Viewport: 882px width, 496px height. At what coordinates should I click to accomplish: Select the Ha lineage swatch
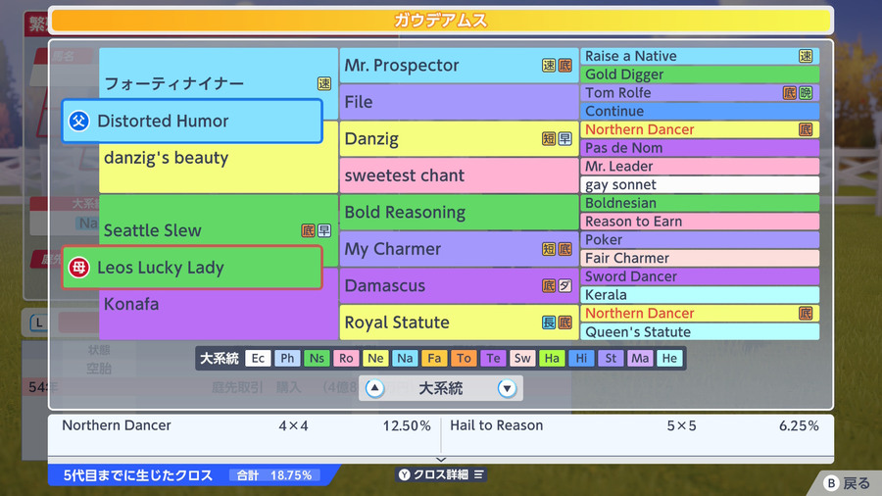pos(552,358)
